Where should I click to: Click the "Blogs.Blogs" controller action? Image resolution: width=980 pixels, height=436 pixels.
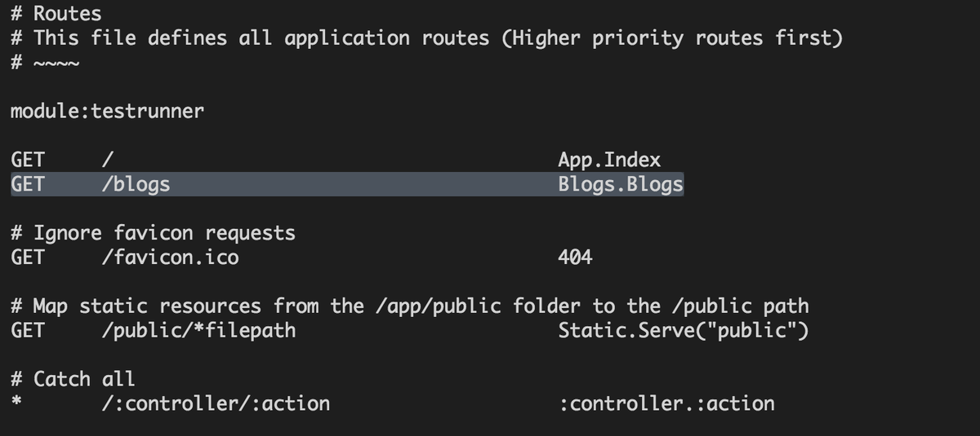621,184
